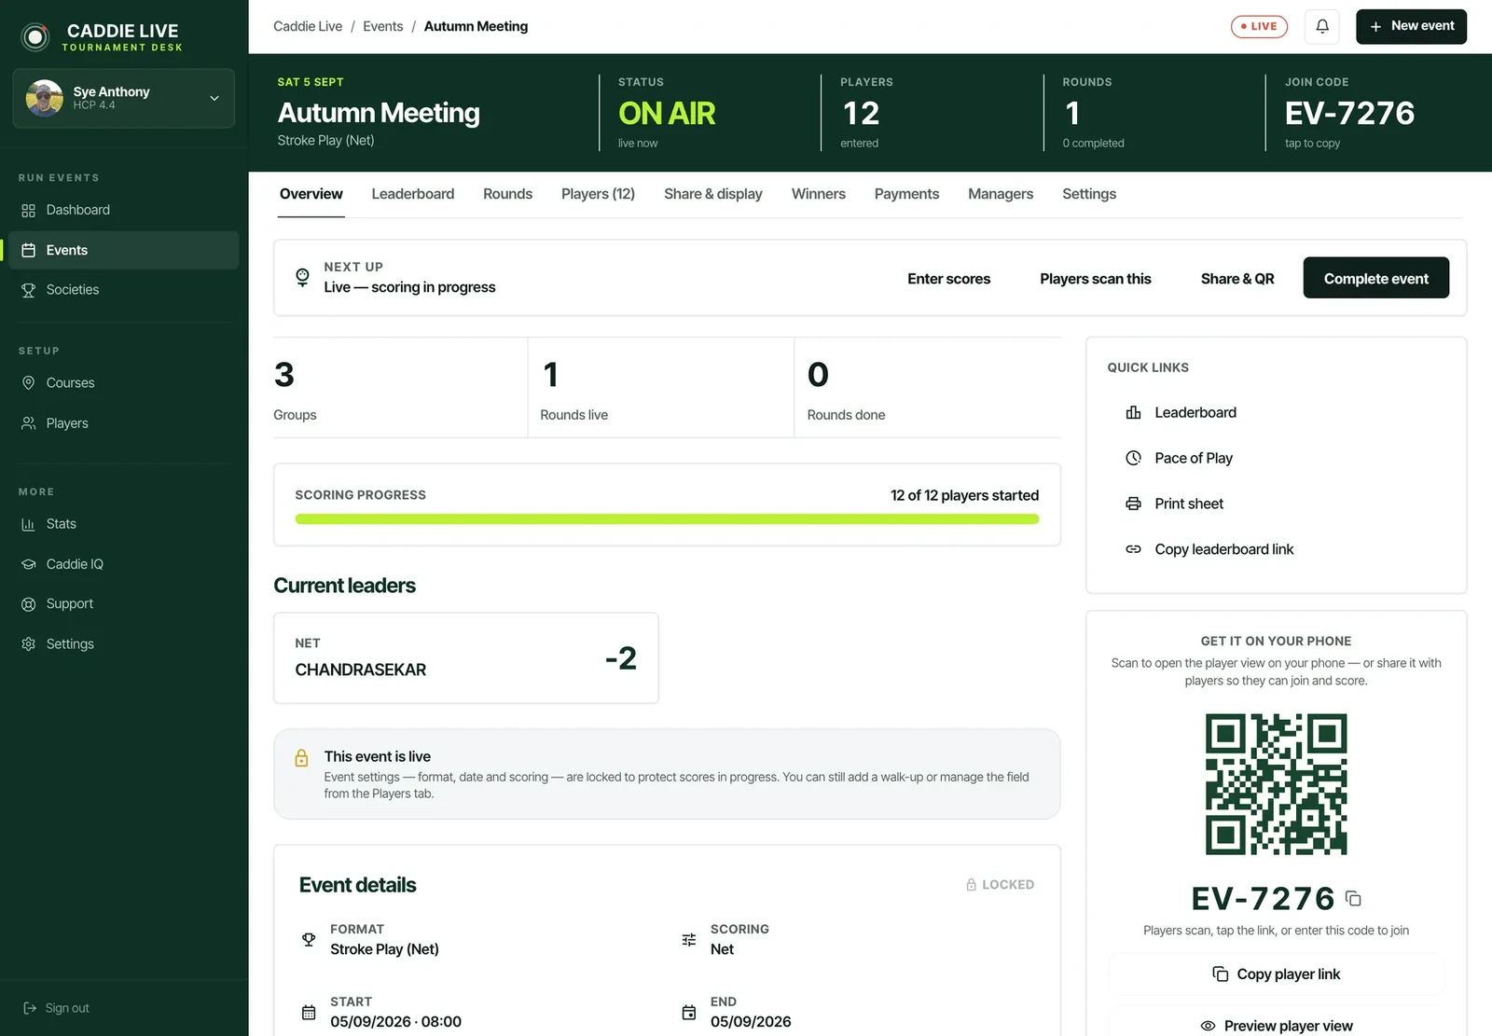This screenshot has height=1036, width=1492.
Task: Open Courses from the sidebar
Action: click(x=123, y=383)
